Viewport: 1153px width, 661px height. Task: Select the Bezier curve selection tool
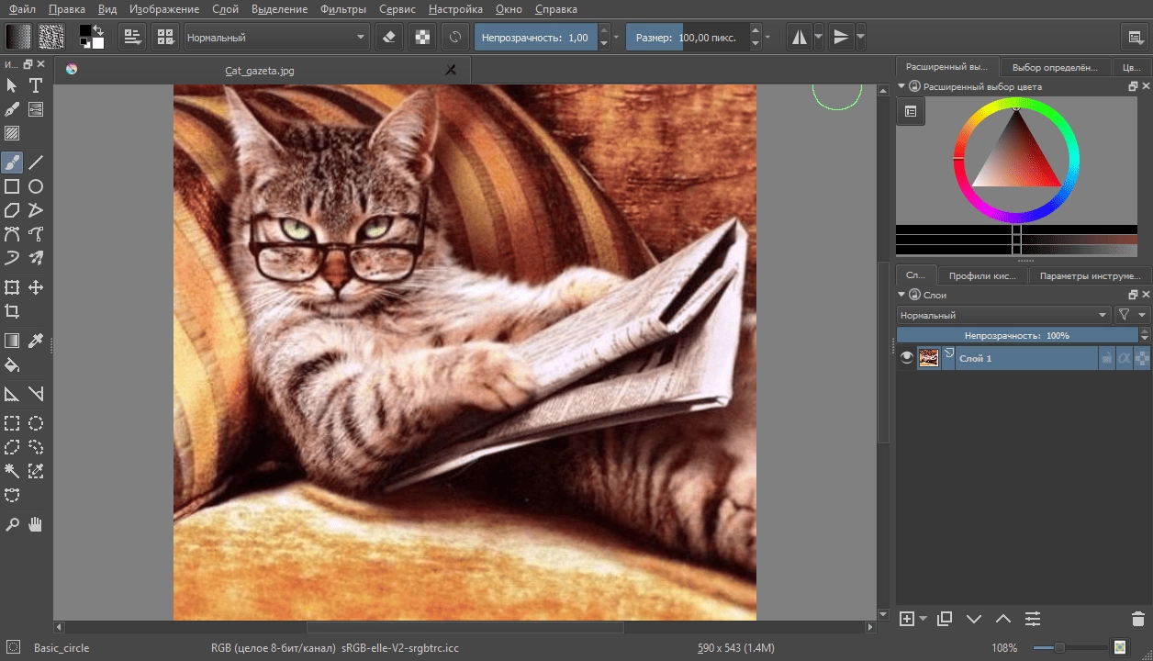(12, 495)
